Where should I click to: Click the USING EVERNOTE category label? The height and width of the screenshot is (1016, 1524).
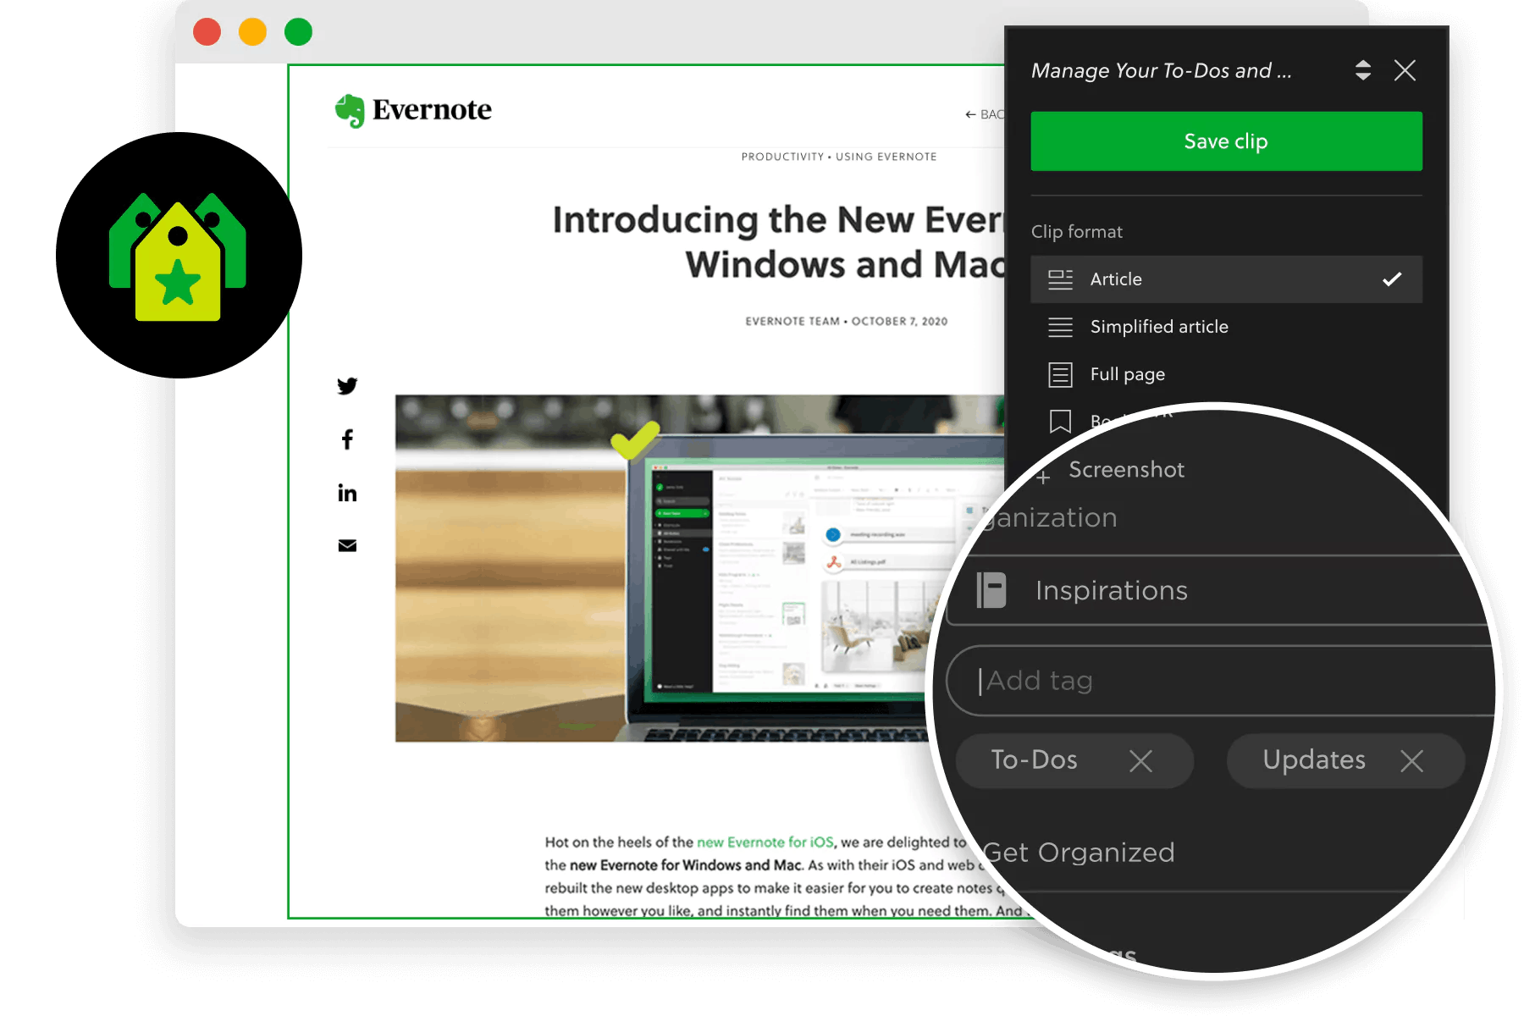[886, 157]
